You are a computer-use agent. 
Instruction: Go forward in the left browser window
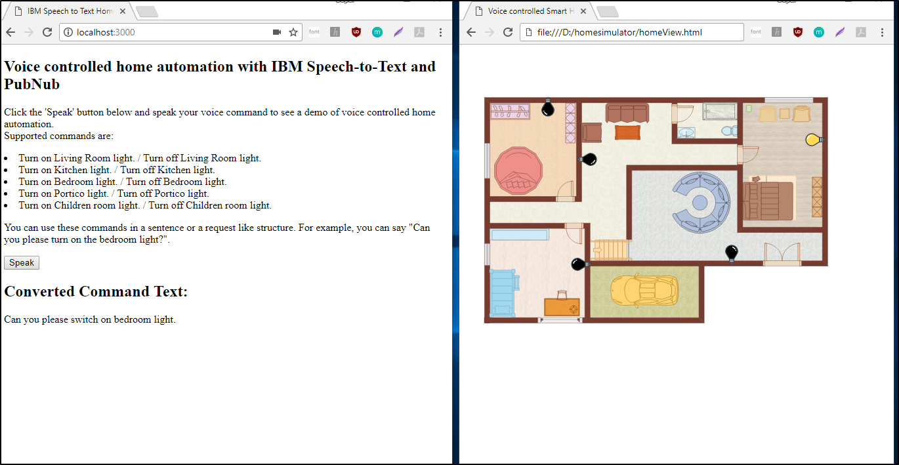pos(29,32)
